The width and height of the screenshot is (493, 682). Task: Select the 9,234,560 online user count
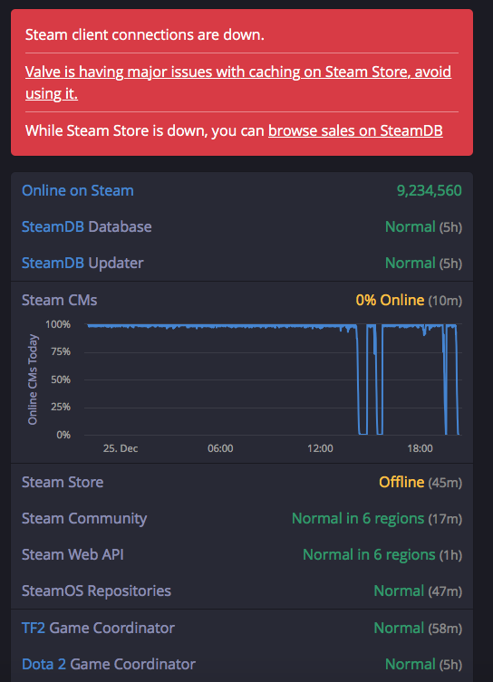429,190
